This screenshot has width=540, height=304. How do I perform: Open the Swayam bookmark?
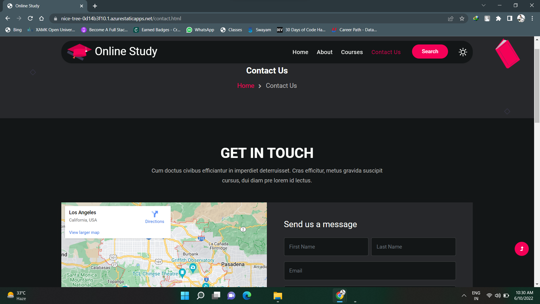tap(259, 30)
